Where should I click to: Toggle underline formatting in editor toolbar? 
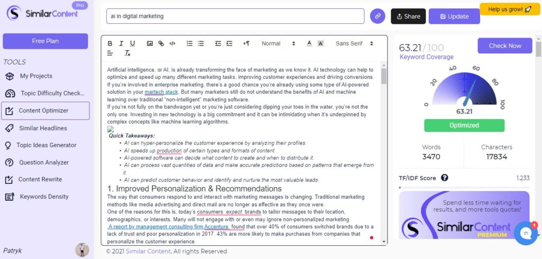132,43
